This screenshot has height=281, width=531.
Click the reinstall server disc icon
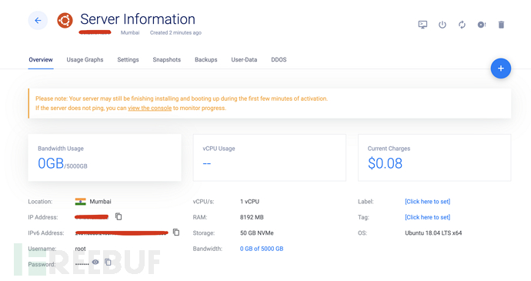(x=482, y=25)
